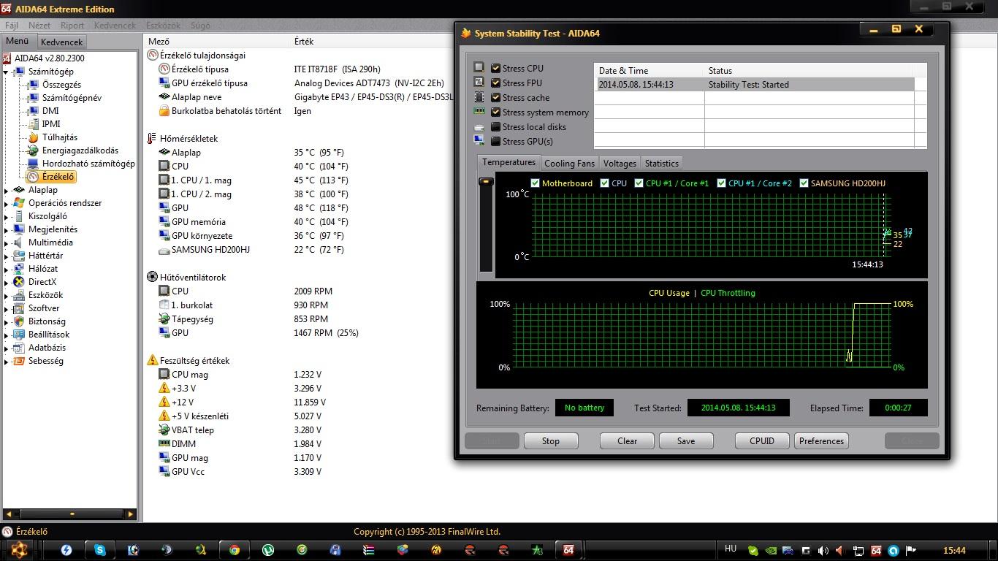Expand the Háttértár tree node
The width and height of the screenshot is (998, 561).
pyautogui.click(x=7, y=256)
